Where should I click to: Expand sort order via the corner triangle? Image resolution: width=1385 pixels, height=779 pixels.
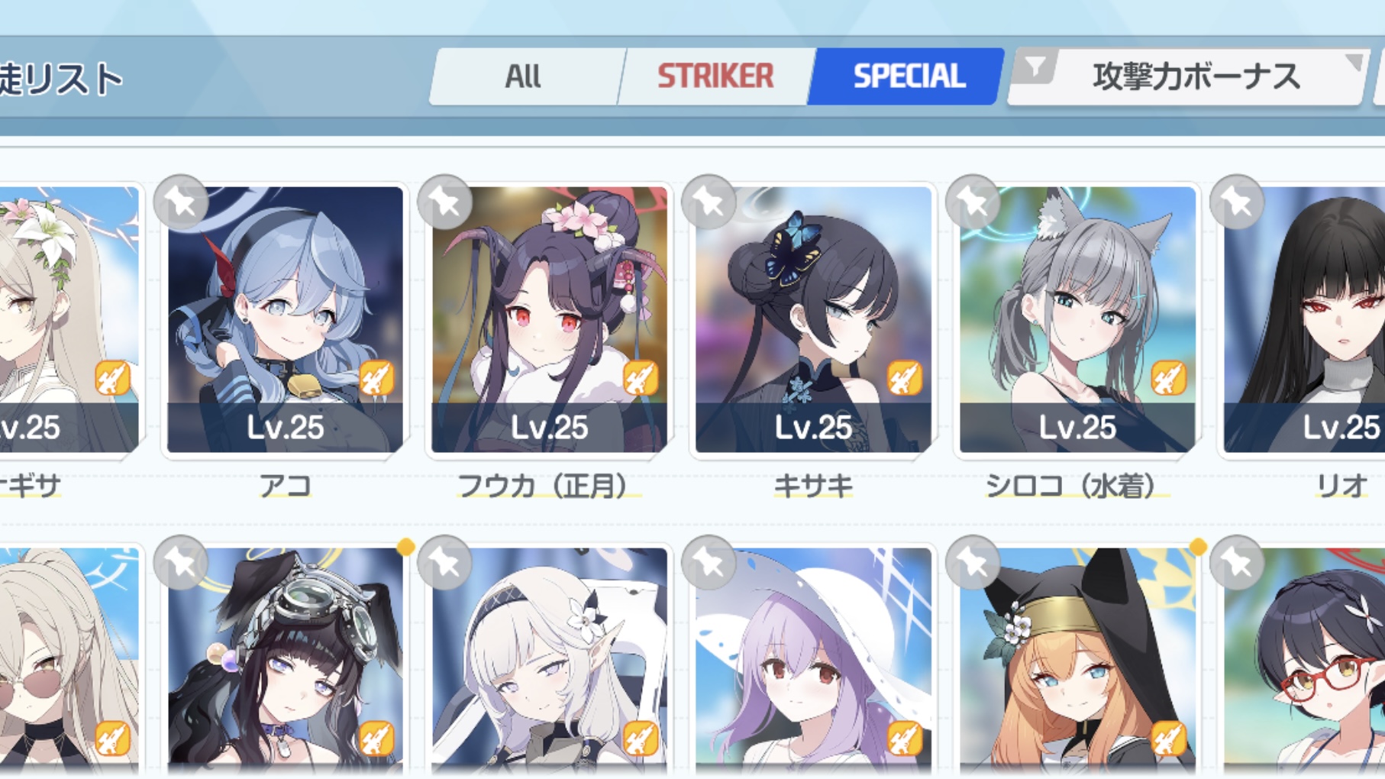[x=1354, y=62]
